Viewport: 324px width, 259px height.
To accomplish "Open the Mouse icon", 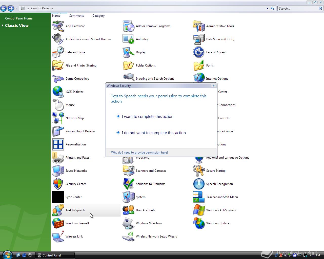I will [x=58, y=105].
